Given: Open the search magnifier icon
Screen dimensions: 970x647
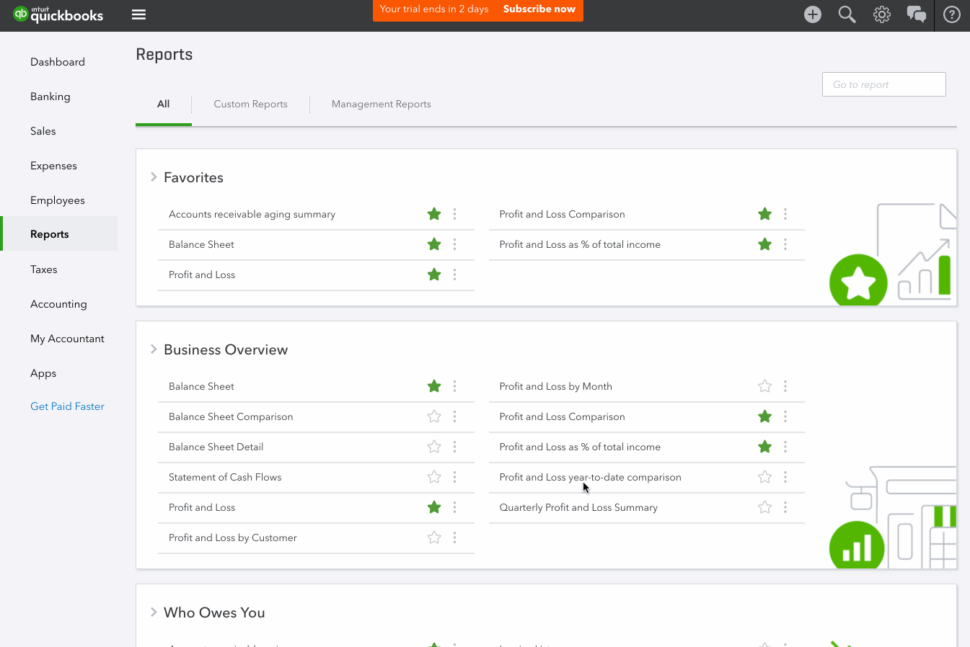Looking at the screenshot, I should point(847,14).
